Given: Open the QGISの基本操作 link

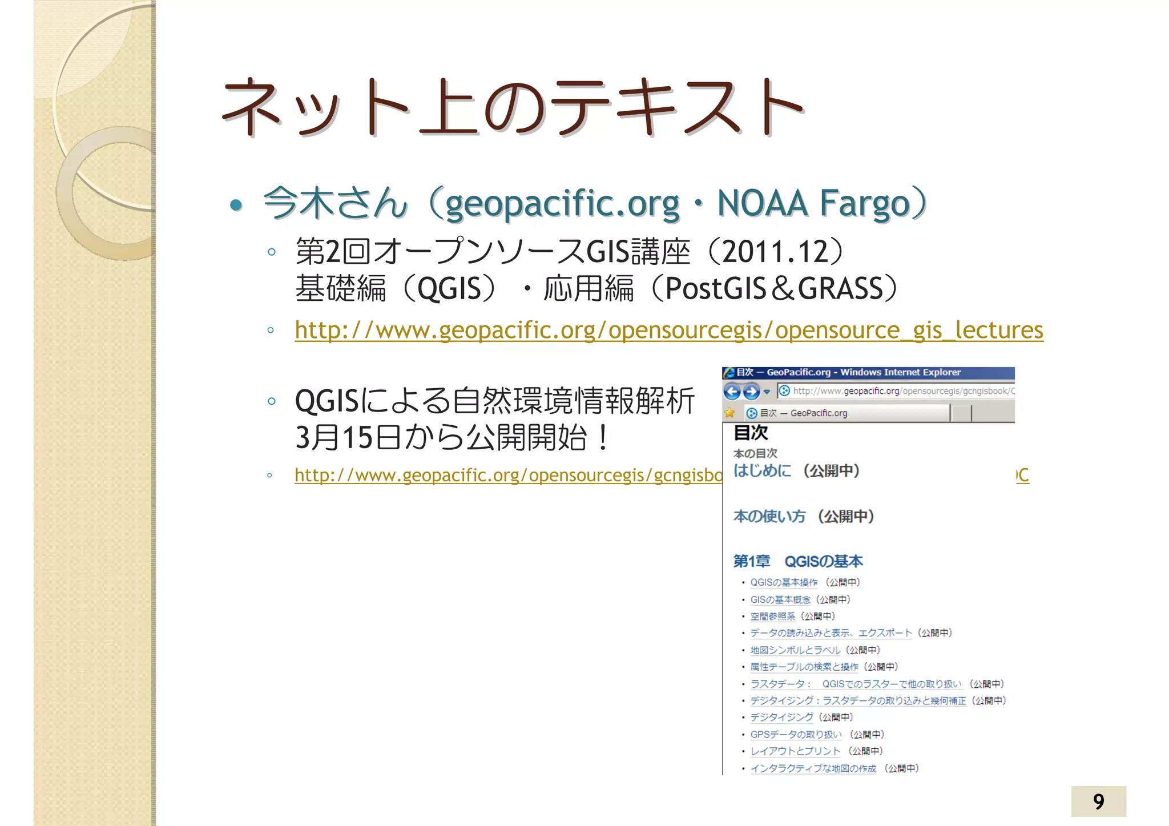Looking at the screenshot, I should pos(784,583).
